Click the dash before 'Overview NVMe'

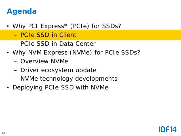coord(16,62)
